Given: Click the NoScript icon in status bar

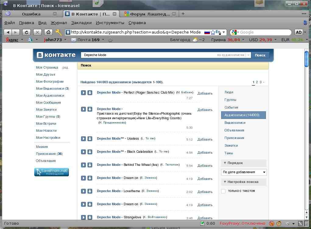Looking at the screenshot, I should click(x=271, y=224).
